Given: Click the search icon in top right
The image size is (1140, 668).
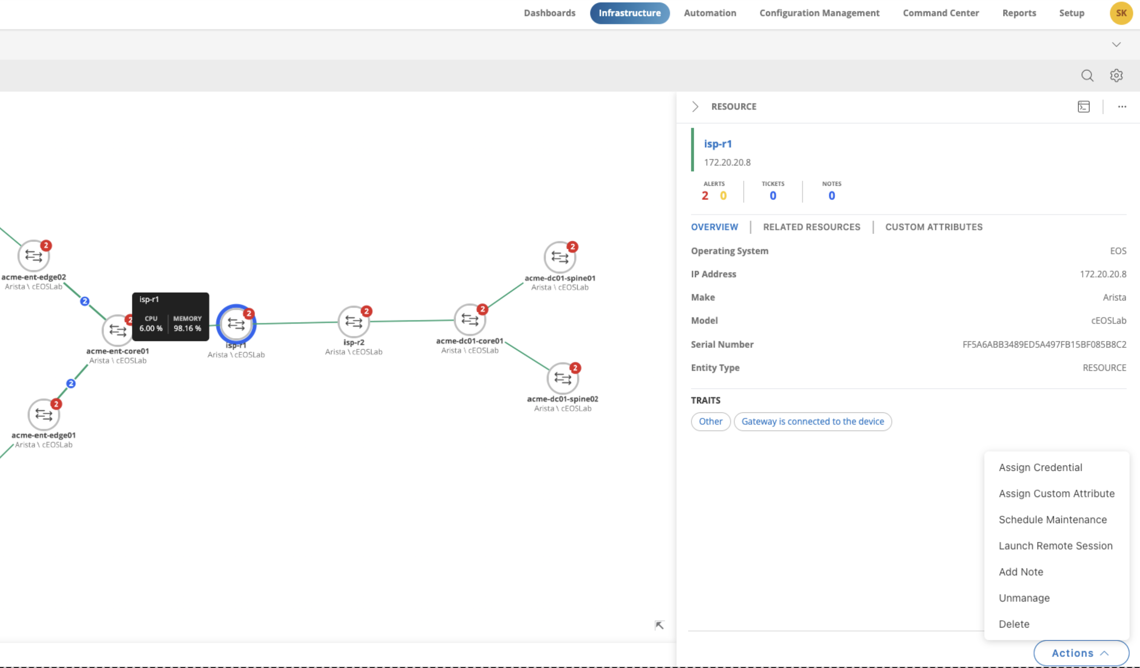Looking at the screenshot, I should click(1087, 74).
